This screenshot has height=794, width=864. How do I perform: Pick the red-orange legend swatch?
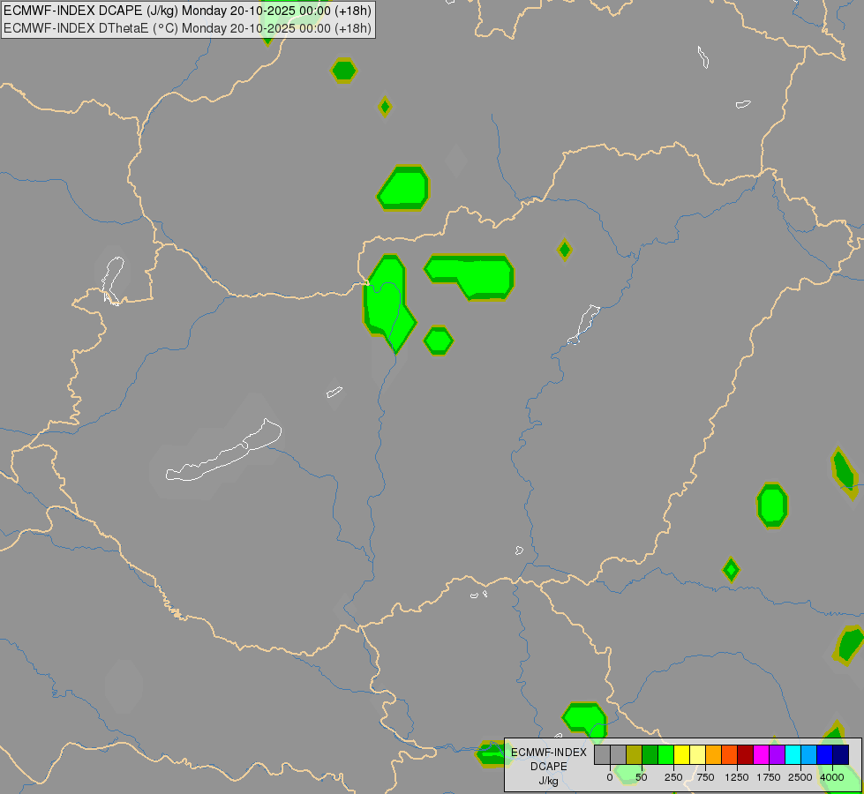click(730, 754)
